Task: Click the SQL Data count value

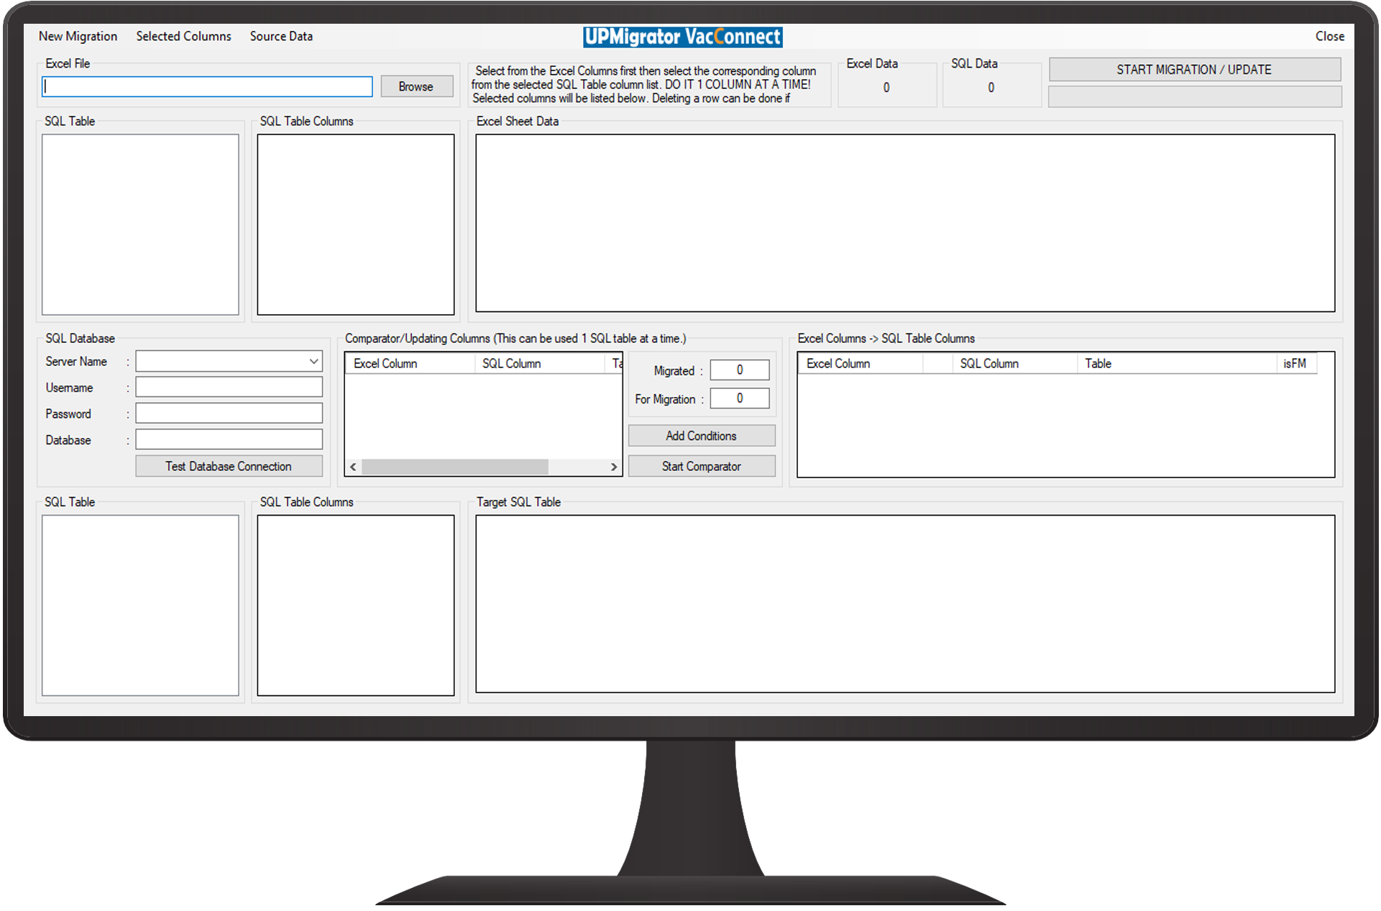Action: pyautogui.click(x=991, y=87)
